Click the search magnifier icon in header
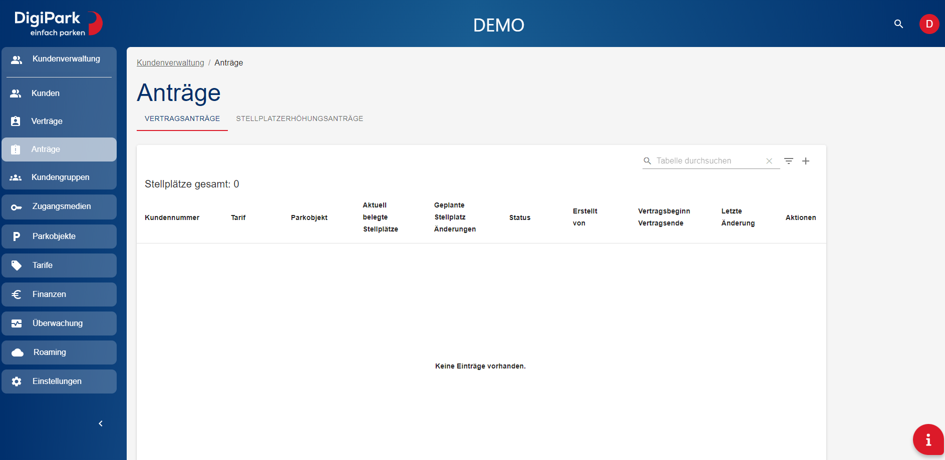Image resolution: width=945 pixels, height=460 pixels. 898,24
